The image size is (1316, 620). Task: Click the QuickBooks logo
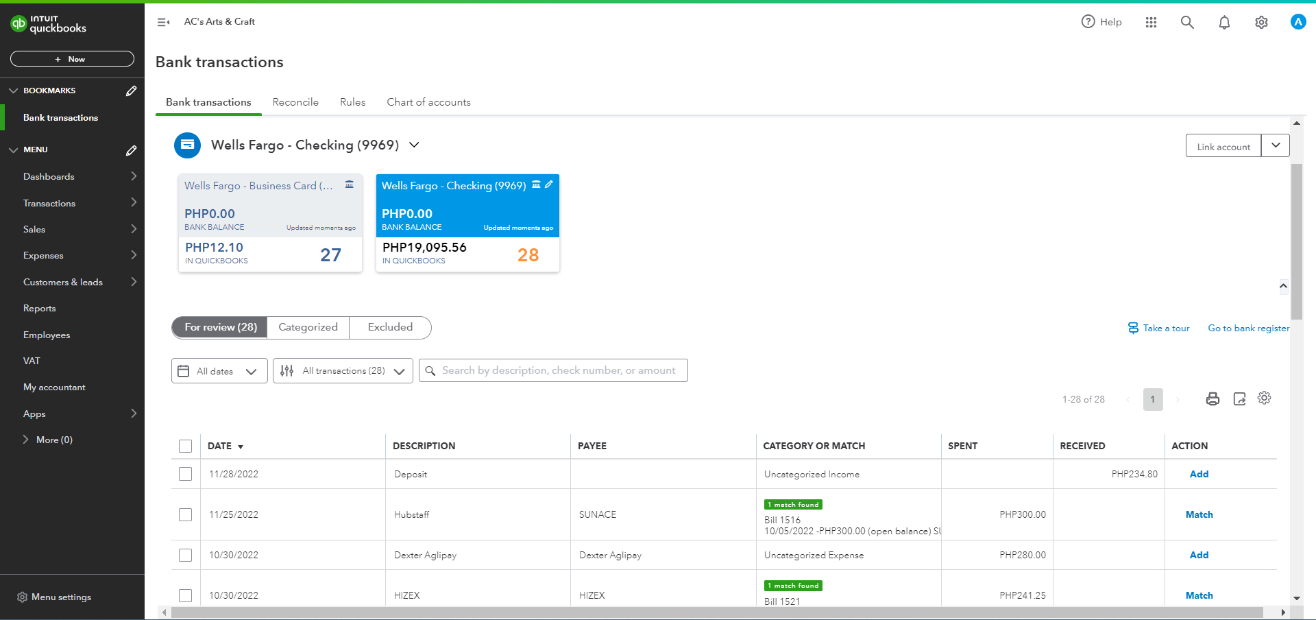tap(48, 24)
